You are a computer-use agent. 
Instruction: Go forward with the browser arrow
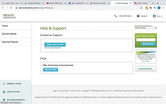(x=7, y=8)
